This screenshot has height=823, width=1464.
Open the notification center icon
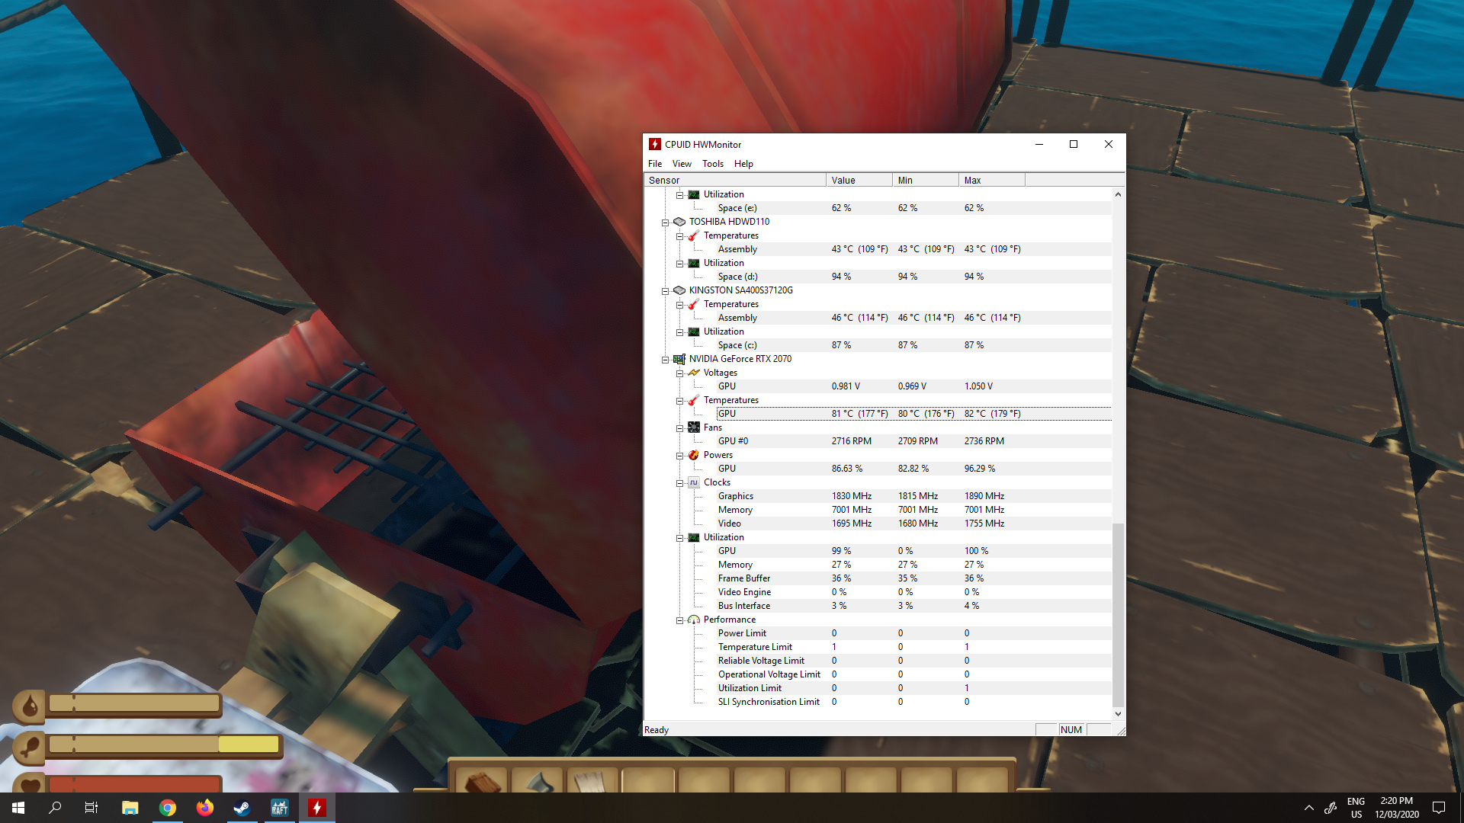[x=1439, y=808]
